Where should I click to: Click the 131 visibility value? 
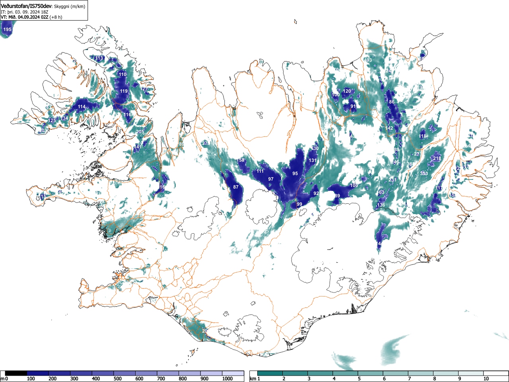313,160
